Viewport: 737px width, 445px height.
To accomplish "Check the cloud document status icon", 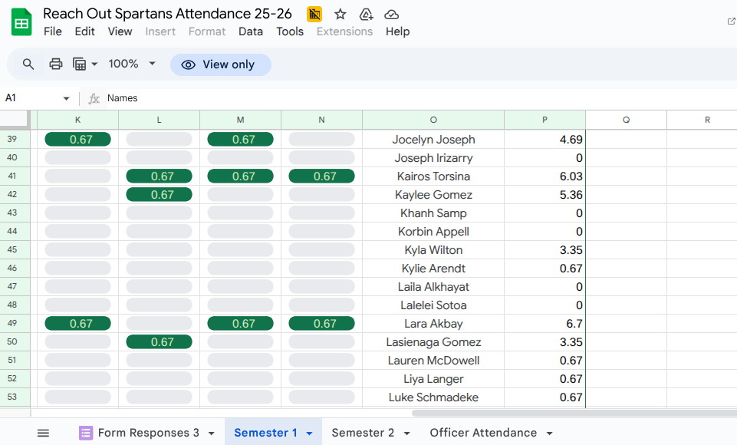I will 392,15.
